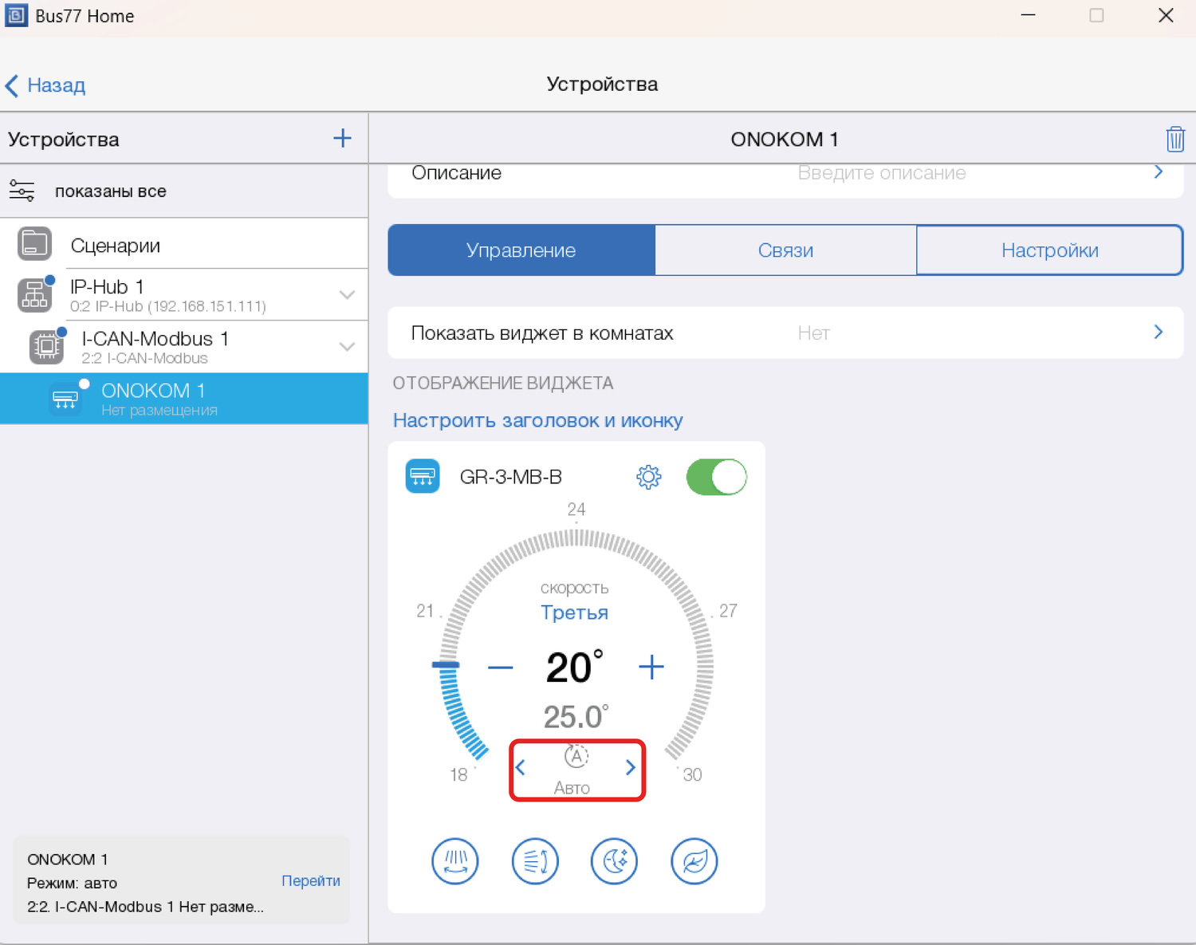Collapse the IP-Hub 1 tree node
The image size is (1196, 945).
tap(347, 295)
